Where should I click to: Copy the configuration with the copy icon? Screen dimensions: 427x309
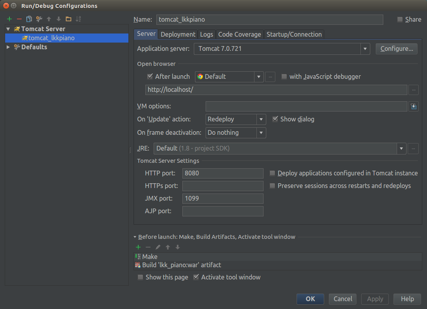(x=29, y=19)
